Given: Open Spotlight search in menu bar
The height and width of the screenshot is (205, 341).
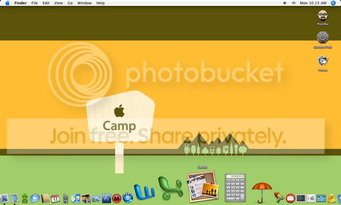Looking at the screenshot, I should [x=333, y=3].
